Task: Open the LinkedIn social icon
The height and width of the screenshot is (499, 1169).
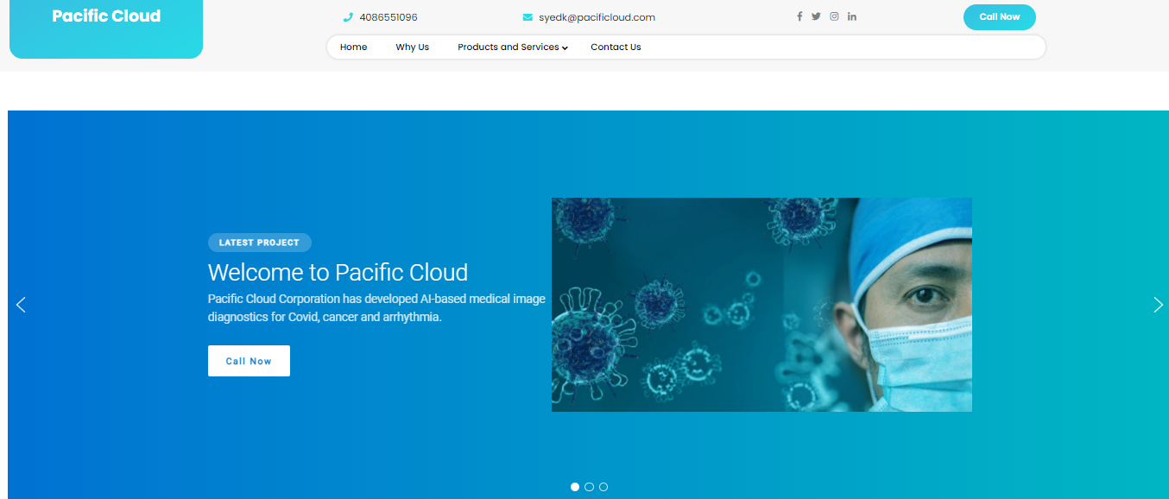Action: pos(851,16)
